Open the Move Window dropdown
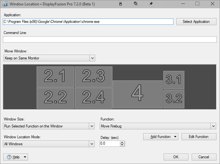 point(92,58)
